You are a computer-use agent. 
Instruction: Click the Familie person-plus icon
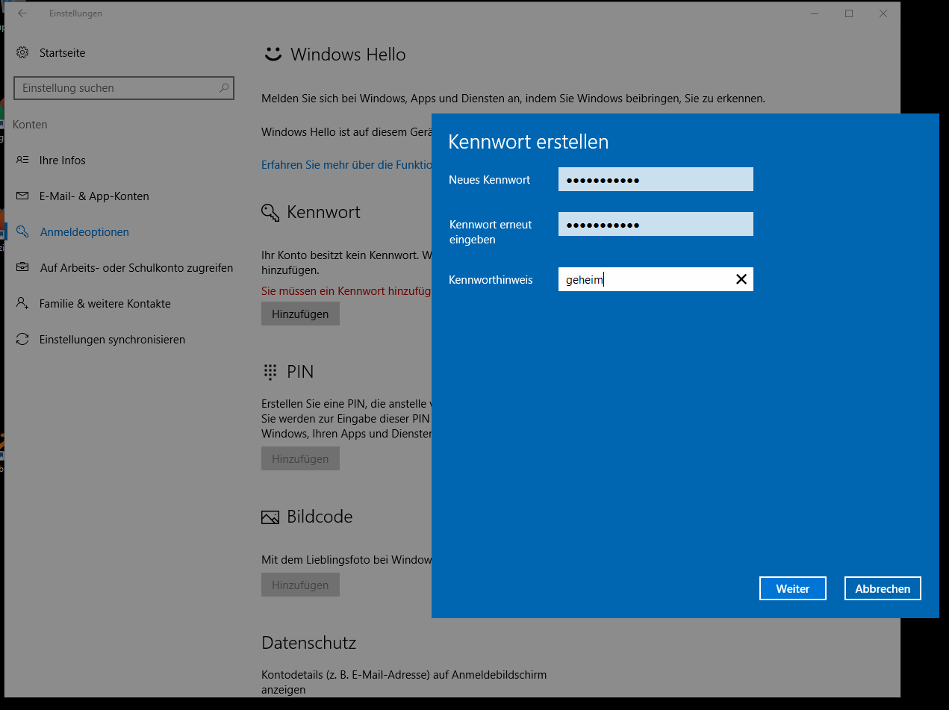coord(22,304)
